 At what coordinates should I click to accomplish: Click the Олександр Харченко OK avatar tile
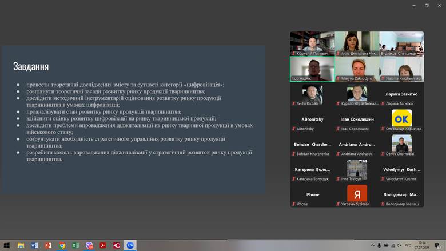pyautogui.click(x=401, y=119)
